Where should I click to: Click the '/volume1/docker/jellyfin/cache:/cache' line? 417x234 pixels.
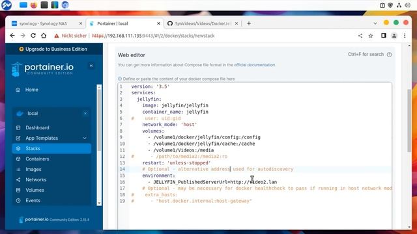(x=201, y=144)
